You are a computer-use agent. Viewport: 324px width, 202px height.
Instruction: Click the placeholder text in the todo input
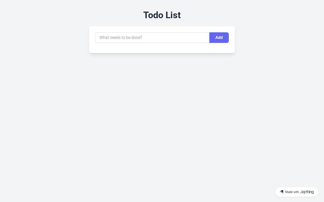click(121, 38)
